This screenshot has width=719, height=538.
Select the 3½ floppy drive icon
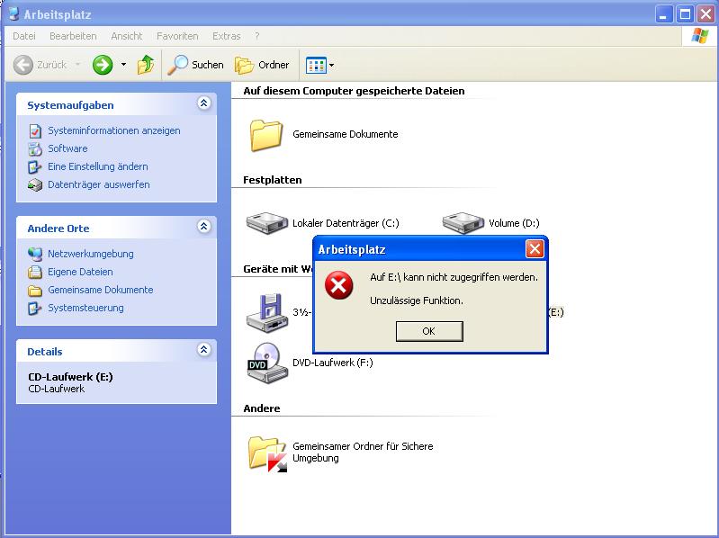267,312
